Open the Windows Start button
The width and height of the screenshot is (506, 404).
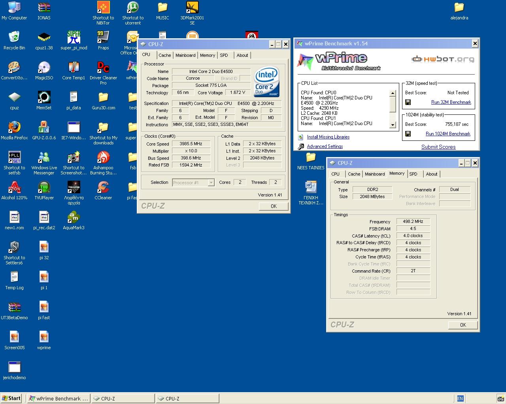11,398
